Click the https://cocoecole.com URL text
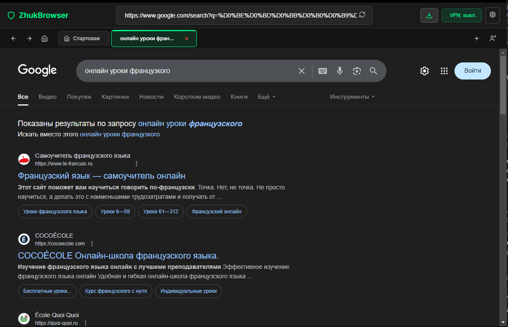Viewport: 508px width, 327px height. click(60, 244)
